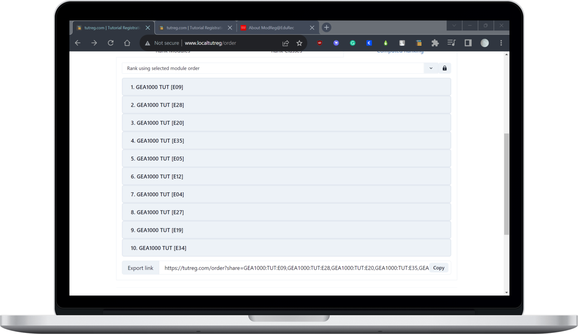Click the 'Not secure' site info warning
The width and height of the screenshot is (578, 334).
(162, 43)
